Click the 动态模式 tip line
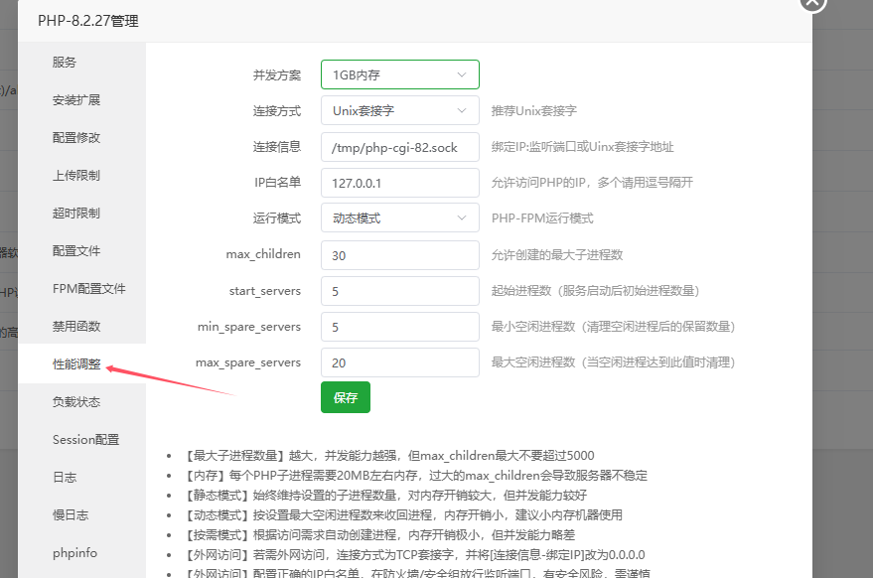The height and width of the screenshot is (578, 873). pos(403,515)
